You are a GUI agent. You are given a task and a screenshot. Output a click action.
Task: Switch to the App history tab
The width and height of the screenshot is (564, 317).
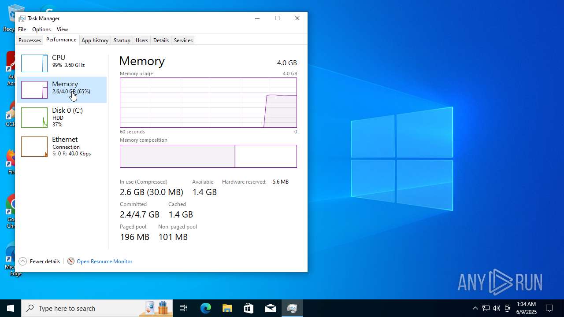[x=95, y=41]
